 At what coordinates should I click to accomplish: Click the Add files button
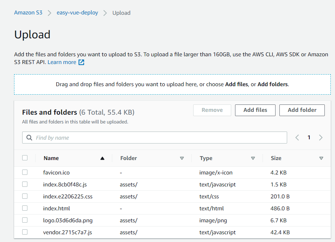(x=255, y=110)
